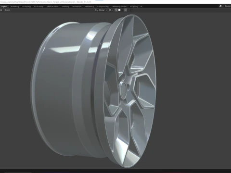Image resolution: width=231 pixels, height=173 pixels.
Task: Open the Global transform orientation dropdown
Action: 101,10
